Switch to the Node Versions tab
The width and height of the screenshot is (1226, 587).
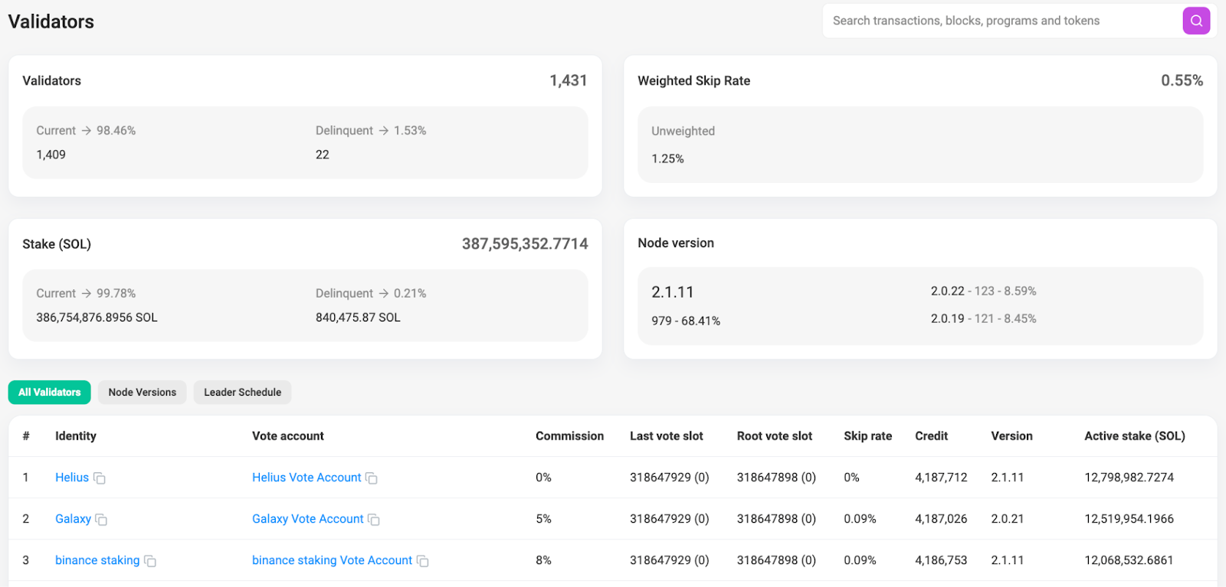click(x=142, y=392)
